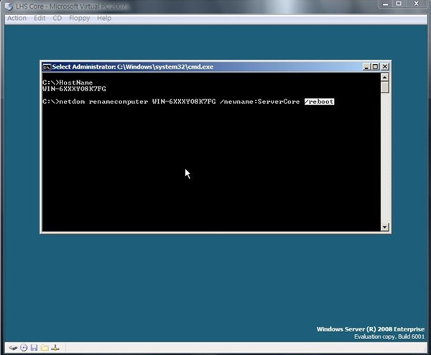Maximize the cmd.exe console window

point(376,67)
